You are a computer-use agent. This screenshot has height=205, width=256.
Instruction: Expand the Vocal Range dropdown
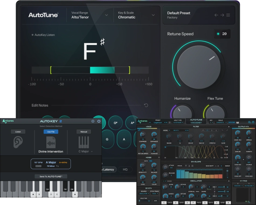106,15
